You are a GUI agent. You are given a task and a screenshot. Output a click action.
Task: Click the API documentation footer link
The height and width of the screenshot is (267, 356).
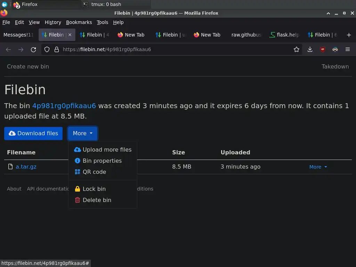pyautogui.click(x=48, y=189)
